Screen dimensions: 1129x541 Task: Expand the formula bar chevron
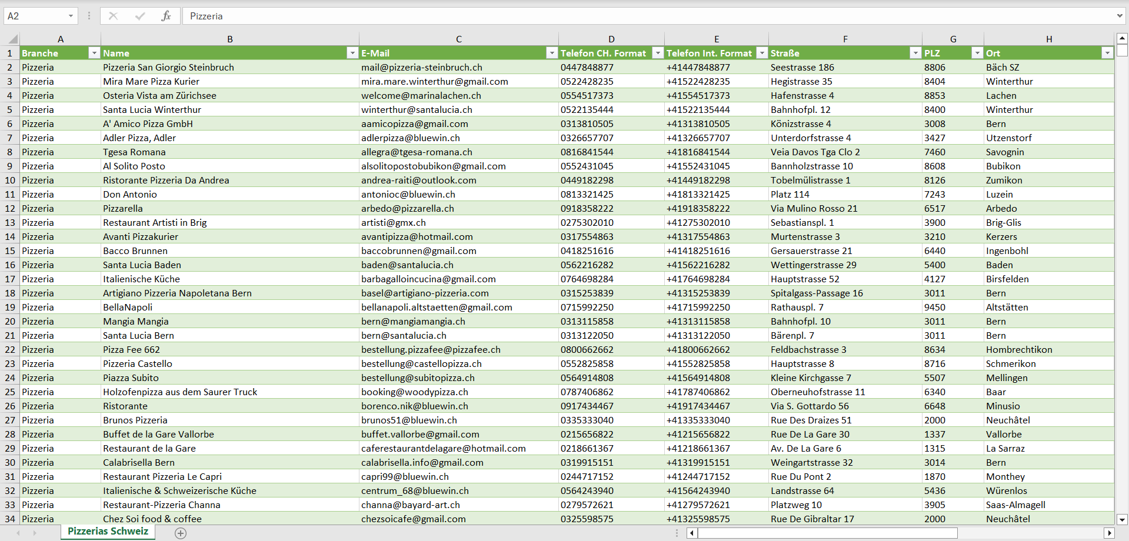click(x=1120, y=16)
